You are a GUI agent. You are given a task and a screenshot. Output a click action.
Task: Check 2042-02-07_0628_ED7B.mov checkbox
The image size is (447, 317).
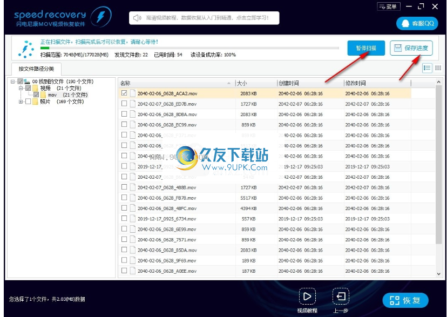(124, 104)
